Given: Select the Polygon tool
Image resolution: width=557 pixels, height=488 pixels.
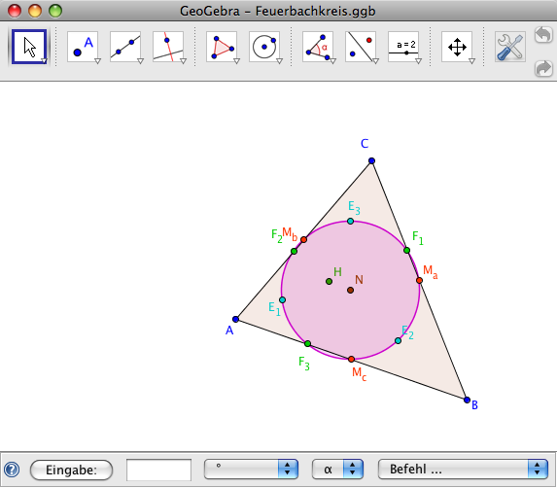Looking at the screenshot, I should pos(222,47).
